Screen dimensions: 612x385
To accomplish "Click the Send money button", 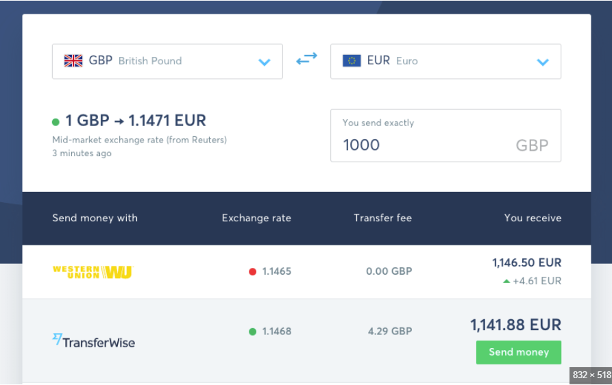I will (518, 352).
